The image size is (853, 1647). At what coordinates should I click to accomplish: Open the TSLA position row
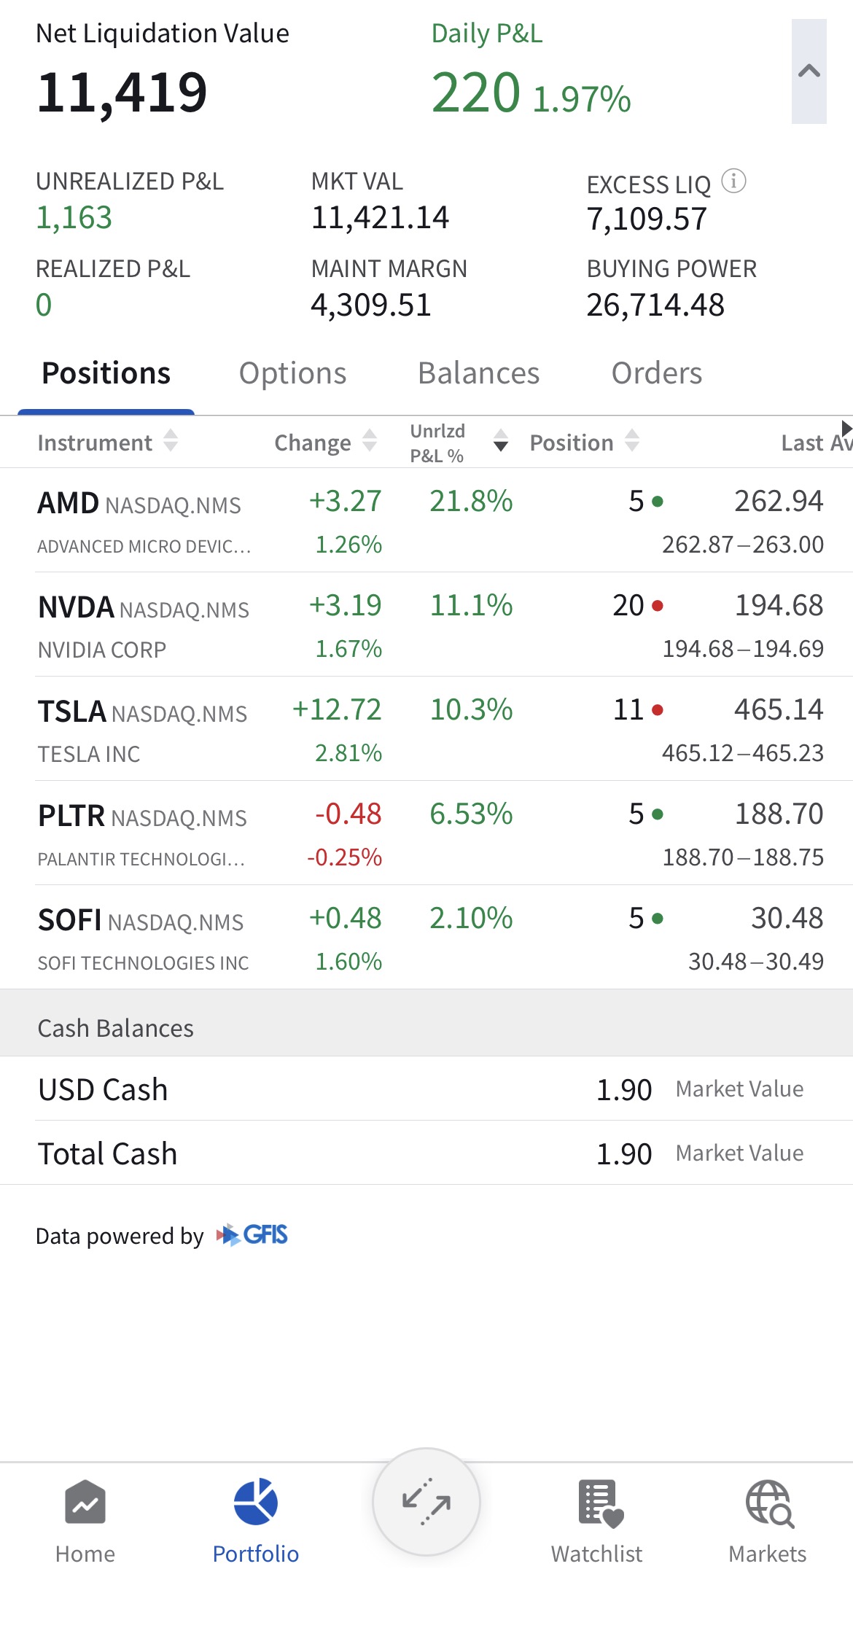pos(426,729)
